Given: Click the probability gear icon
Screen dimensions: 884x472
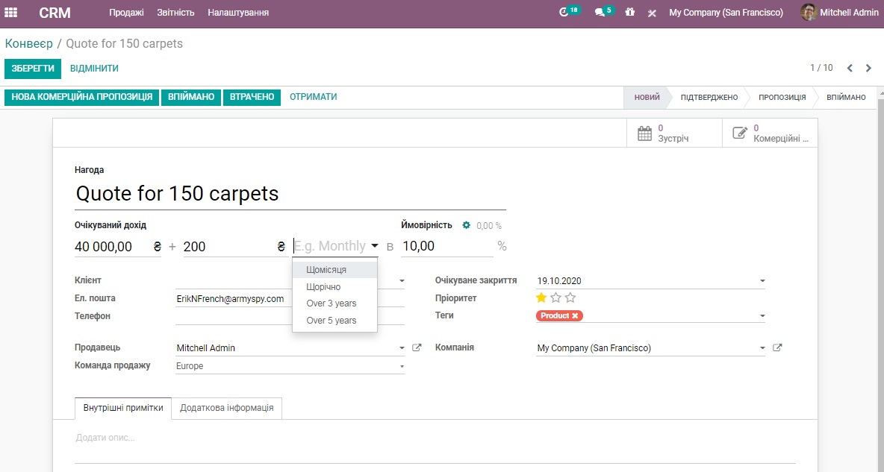Looking at the screenshot, I should point(467,225).
